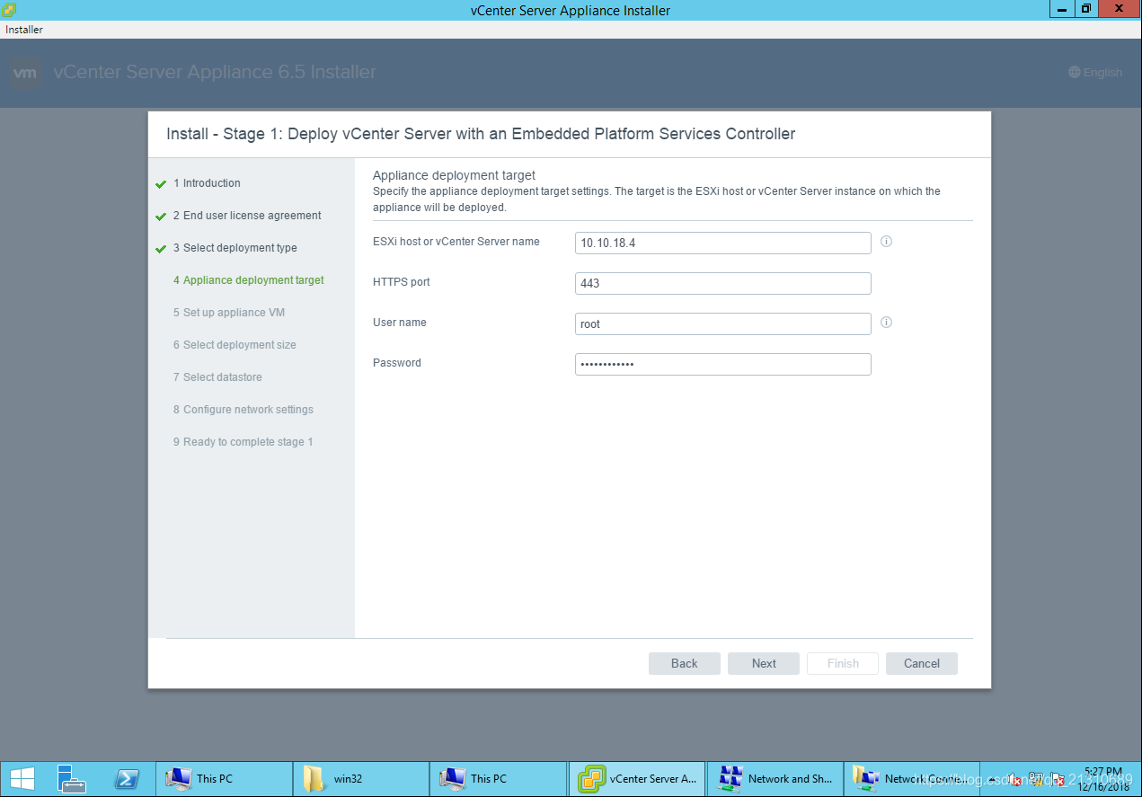Click the Next button
Image resolution: width=1142 pixels, height=797 pixels.
click(x=764, y=663)
